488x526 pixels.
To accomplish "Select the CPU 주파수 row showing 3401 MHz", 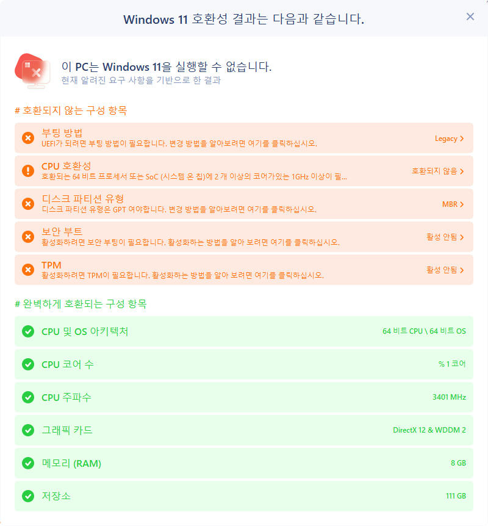I will [244, 397].
